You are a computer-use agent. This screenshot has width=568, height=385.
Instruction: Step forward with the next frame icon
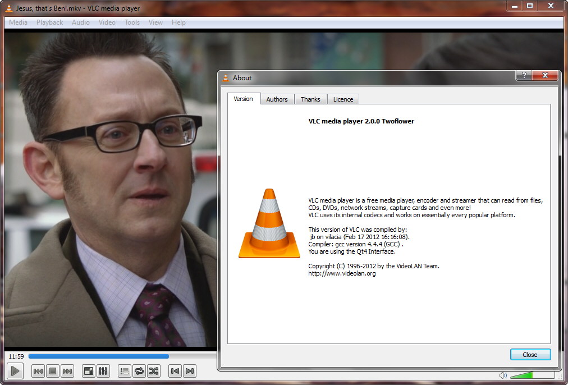pos(190,371)
